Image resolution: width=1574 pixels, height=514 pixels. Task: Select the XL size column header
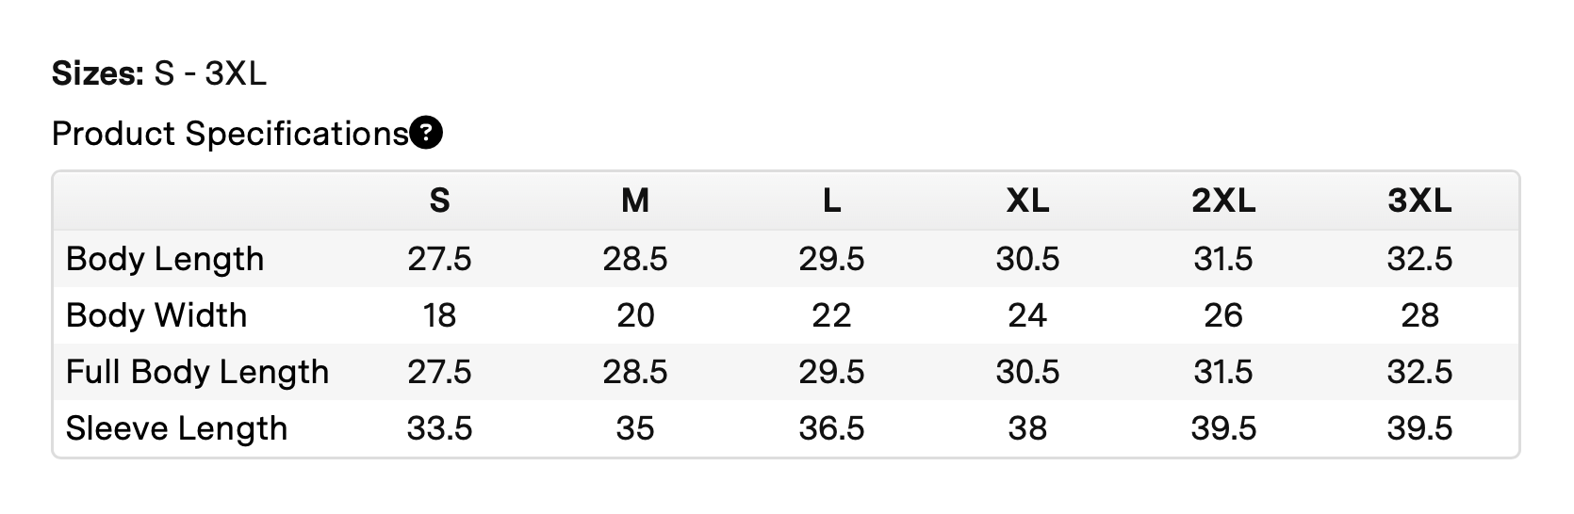pos(1027,201)
